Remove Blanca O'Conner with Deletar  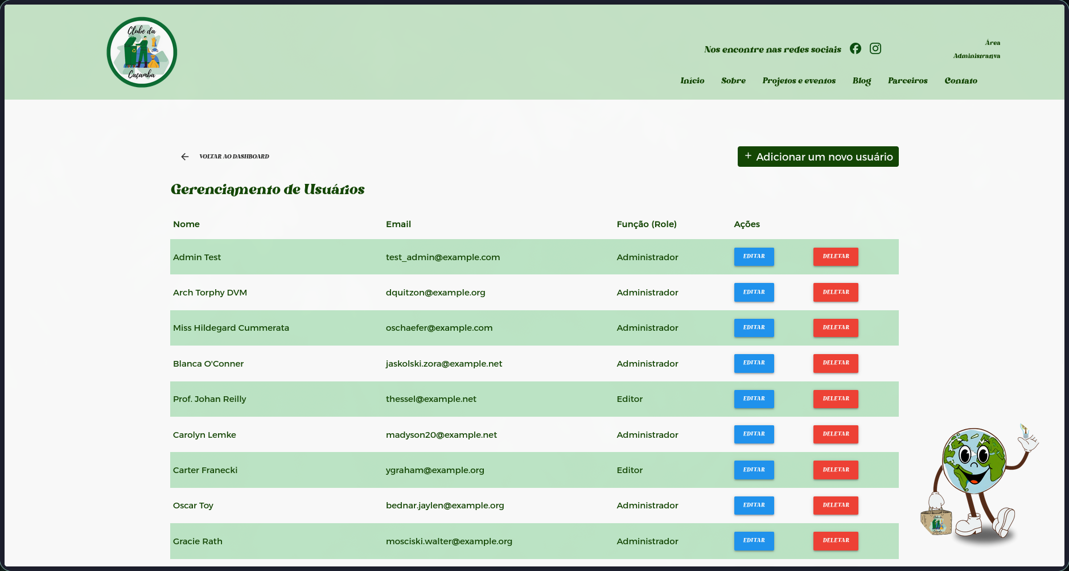tap(835, 363)
